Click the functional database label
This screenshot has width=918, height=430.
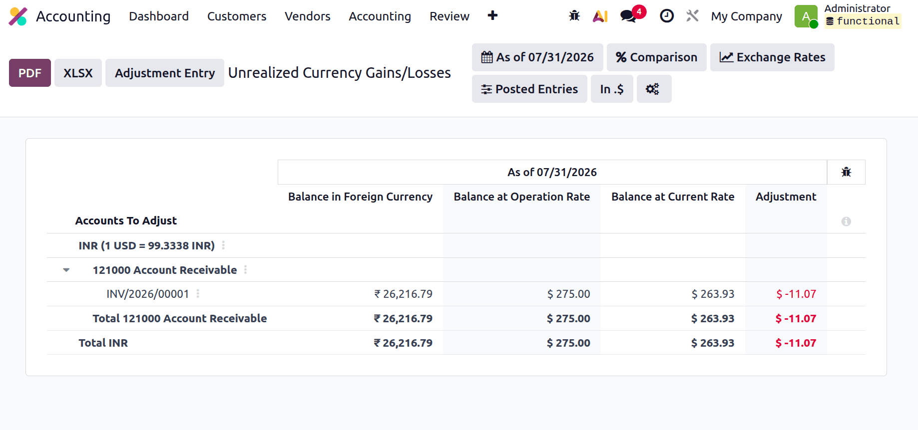coord(863,21)
